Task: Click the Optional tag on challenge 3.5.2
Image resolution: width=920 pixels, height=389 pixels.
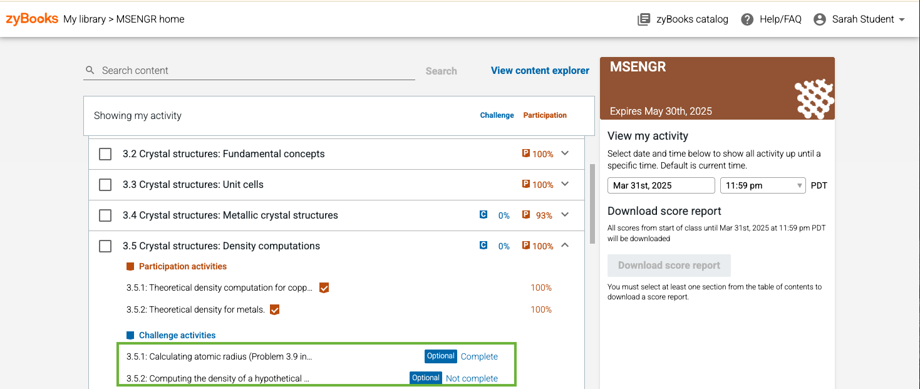Action: [x=426, y=378]
